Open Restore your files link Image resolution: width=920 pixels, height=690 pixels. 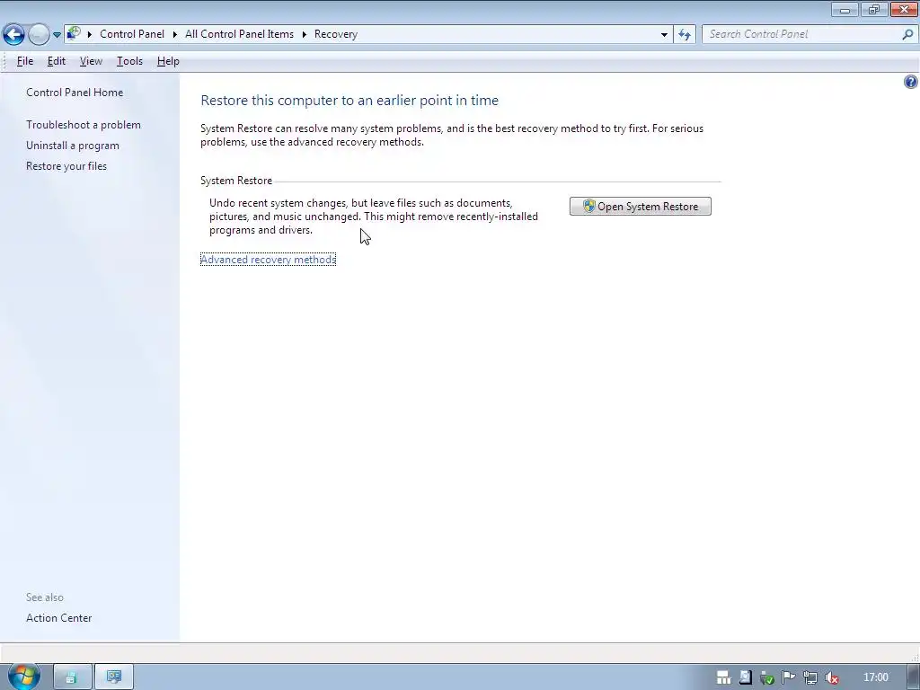point(66,166)
